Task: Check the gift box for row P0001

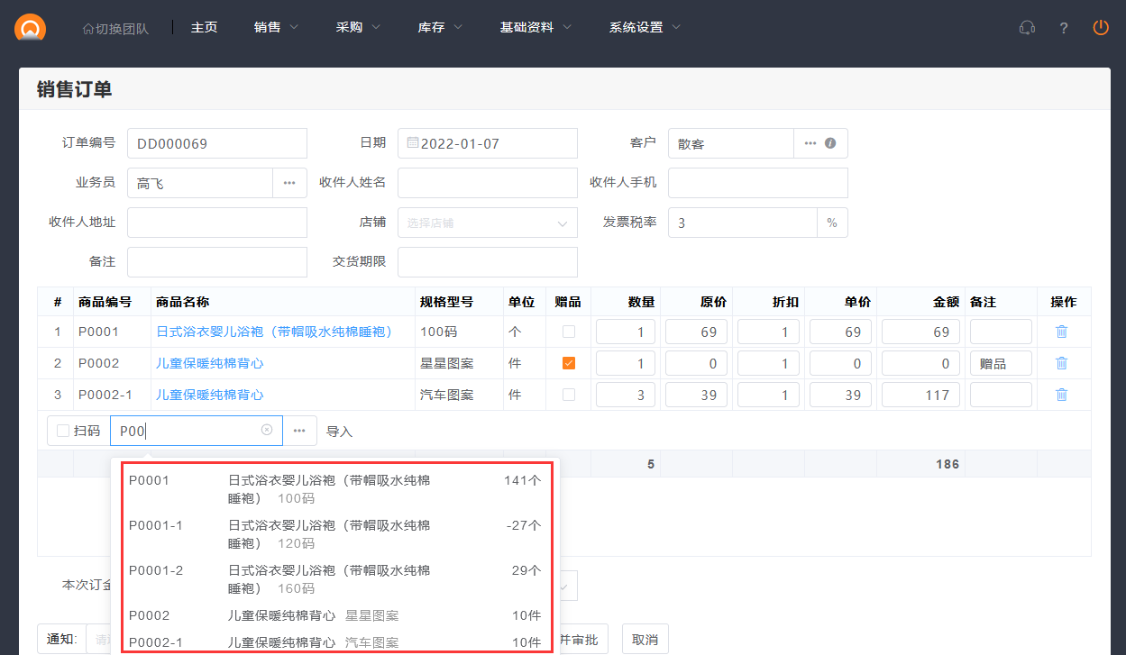Action: [x=569, y=332]
